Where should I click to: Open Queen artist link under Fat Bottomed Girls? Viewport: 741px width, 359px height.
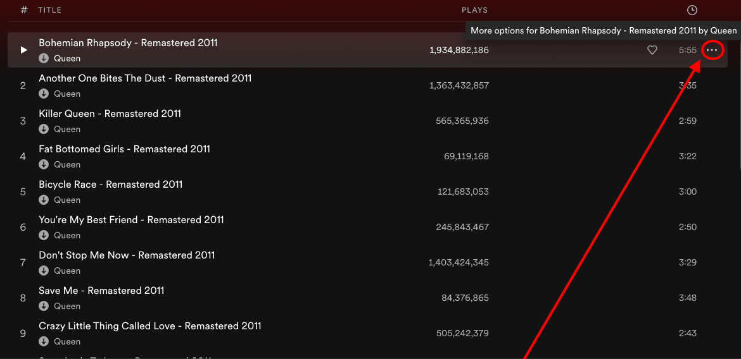pyautogui.click(x=67, y=164)
